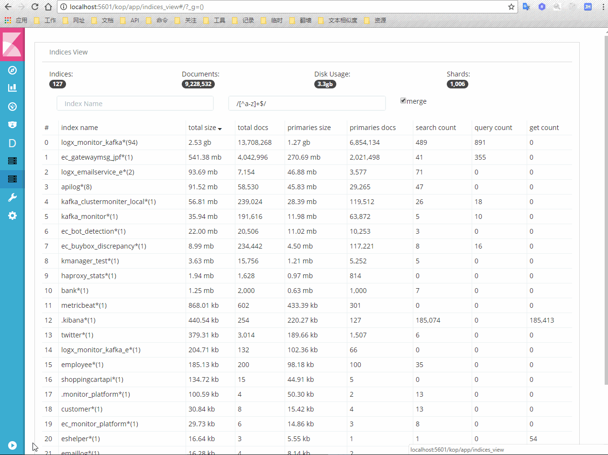
Task: Select the highlighted Indices View sidebar icon
Action: tap(12, 179)
